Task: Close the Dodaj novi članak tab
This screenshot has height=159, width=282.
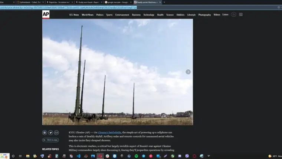Action: 102,2
